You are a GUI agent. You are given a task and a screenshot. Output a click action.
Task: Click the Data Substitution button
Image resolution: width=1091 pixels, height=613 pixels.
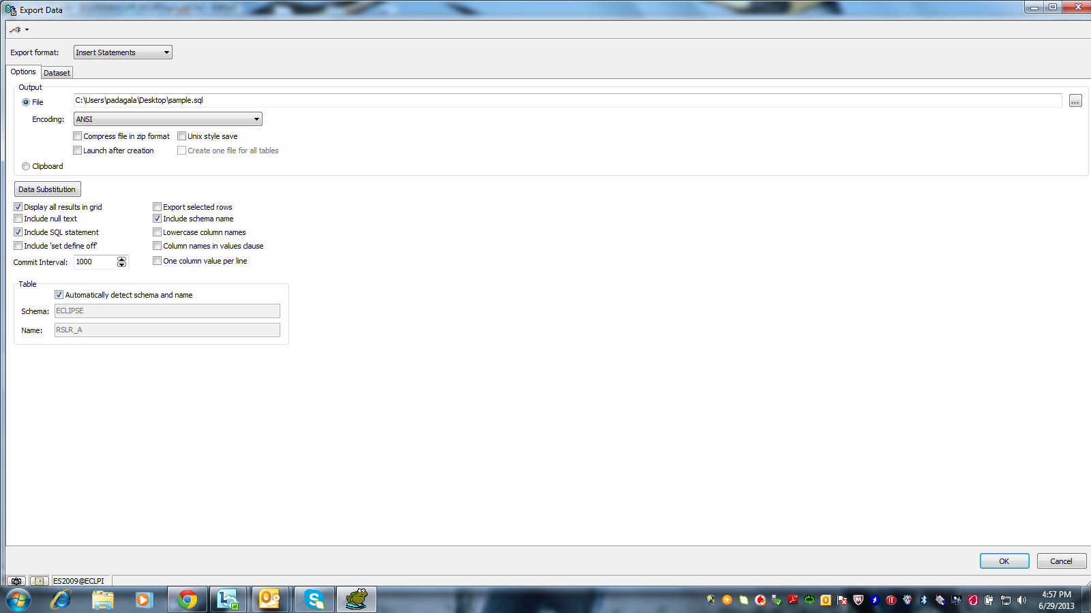(x=47, y=189)
